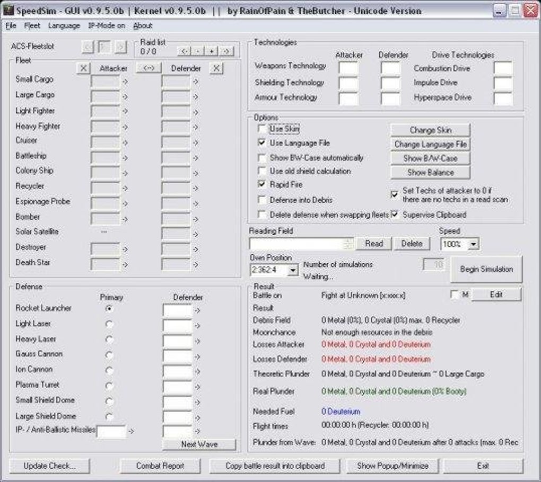Clear the defender fleet with its X button
The image size is (541, 482).
click(216, 68)
